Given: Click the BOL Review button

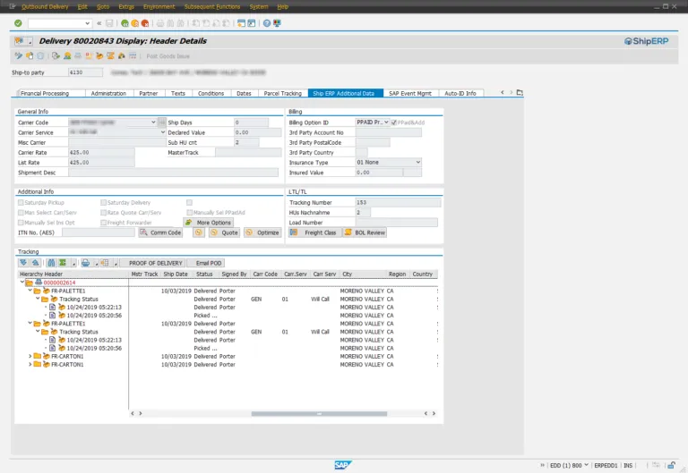Looking at the screenshot, I should pyautogui.click(x=365, y=232).
